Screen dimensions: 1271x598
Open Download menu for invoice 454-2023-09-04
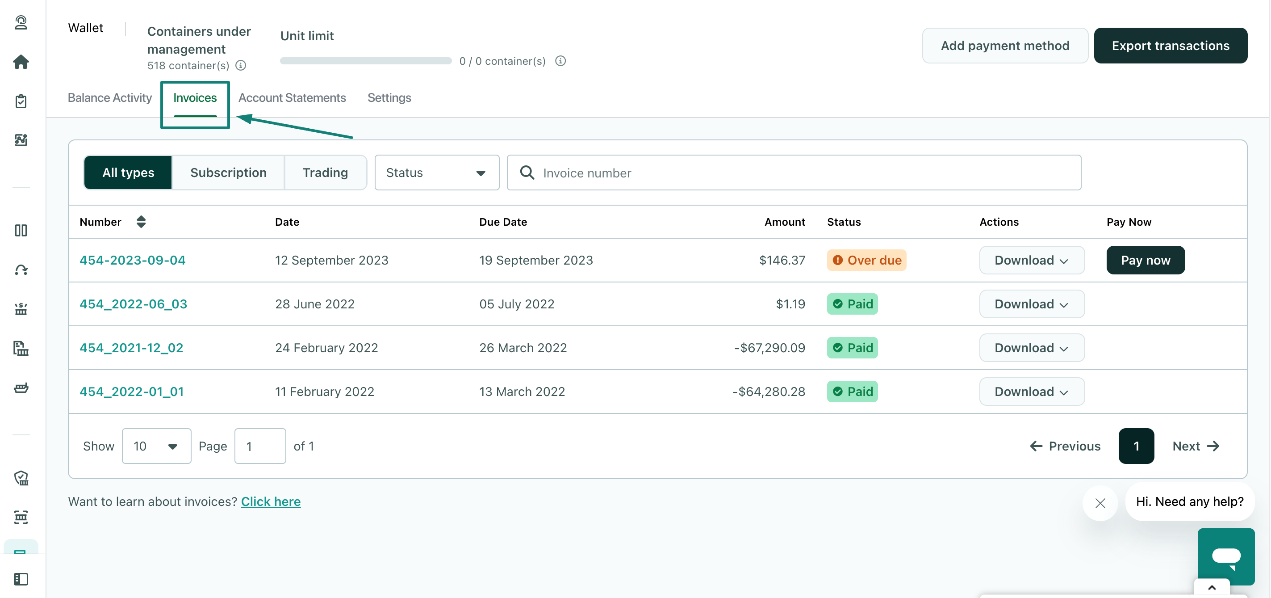pos(1032,260)
